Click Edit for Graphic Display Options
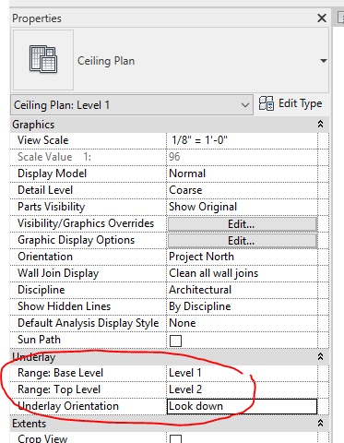This screenshot has height=443, width=344. point(242,241)
